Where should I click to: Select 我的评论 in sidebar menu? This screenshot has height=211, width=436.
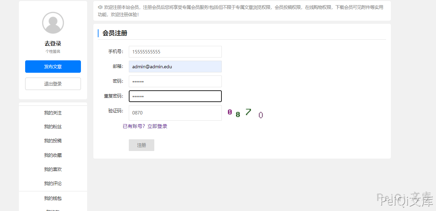click(x=53, y=183)
